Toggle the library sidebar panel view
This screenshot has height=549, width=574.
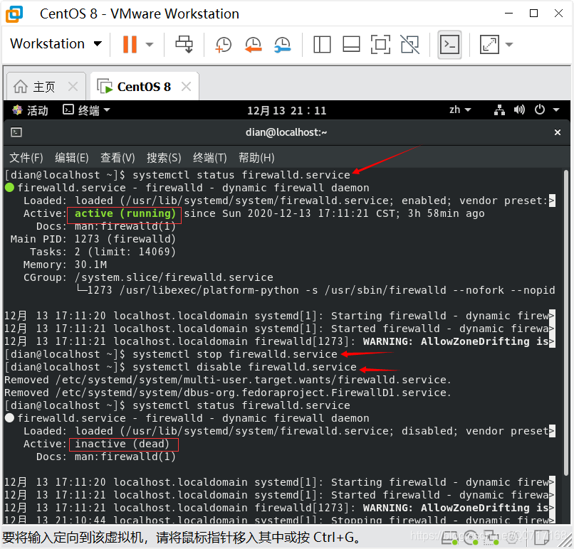point(322,45)
